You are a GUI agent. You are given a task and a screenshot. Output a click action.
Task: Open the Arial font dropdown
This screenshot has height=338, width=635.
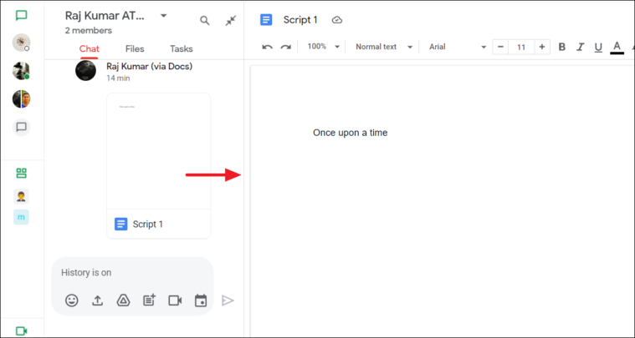pos(456,47)
